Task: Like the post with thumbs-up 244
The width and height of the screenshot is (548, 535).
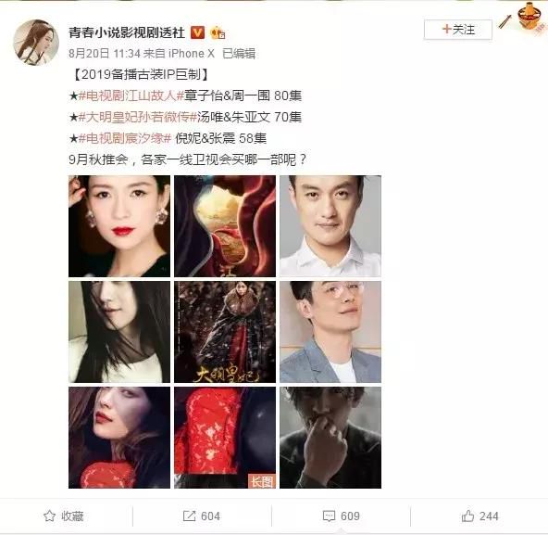Action: [x=467, y=516]
